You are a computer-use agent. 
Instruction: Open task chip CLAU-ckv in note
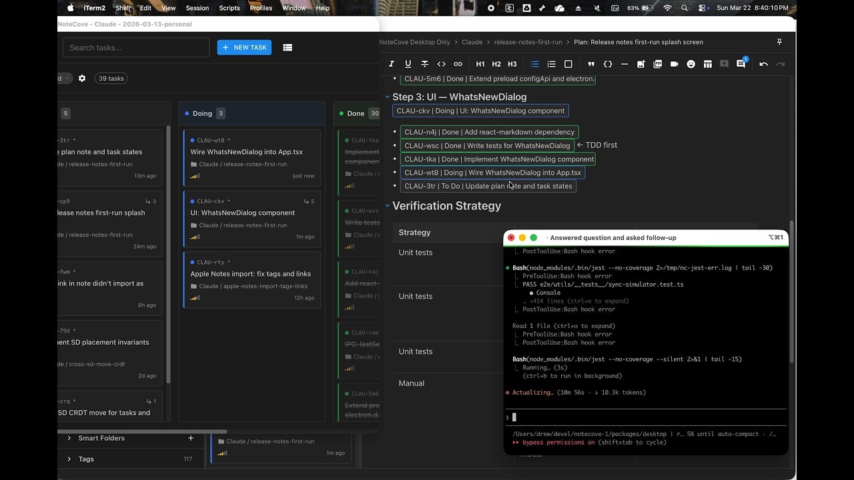click(x=480, y=111)
